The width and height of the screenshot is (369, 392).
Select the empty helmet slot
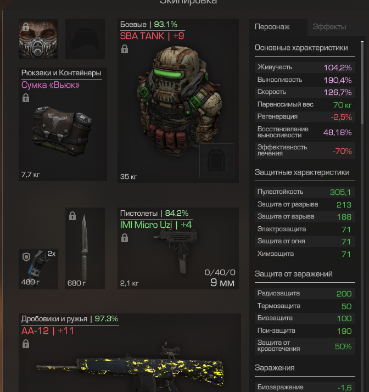click(x=85, y=39)
